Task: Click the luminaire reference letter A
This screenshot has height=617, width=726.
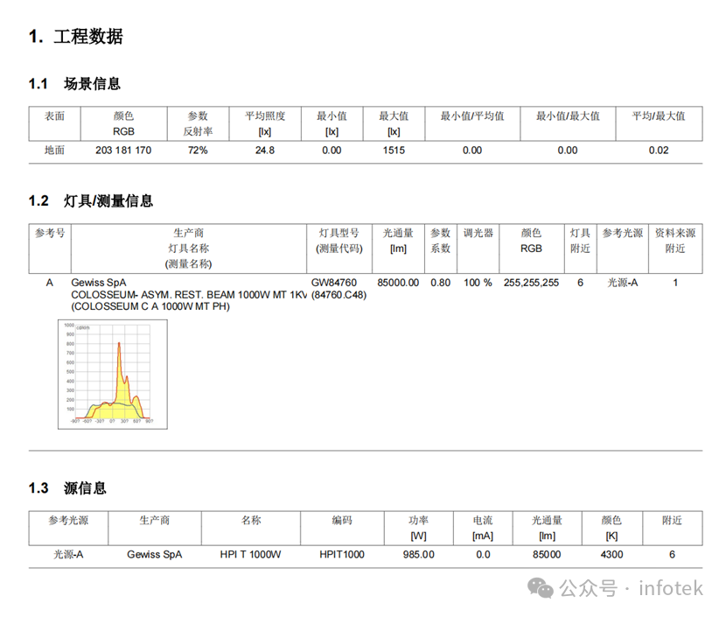Action: click(x=50, y=282)
